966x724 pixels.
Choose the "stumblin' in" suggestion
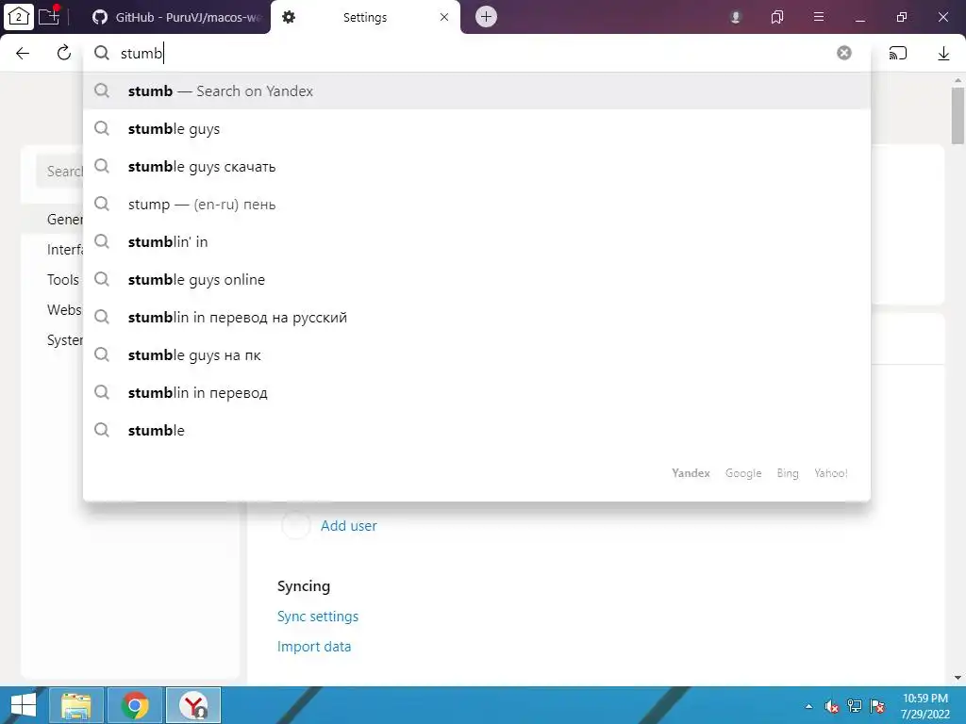[x=476, y=242]
